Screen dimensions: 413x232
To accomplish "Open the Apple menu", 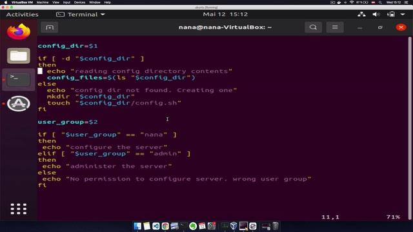I will pos(6,3).
